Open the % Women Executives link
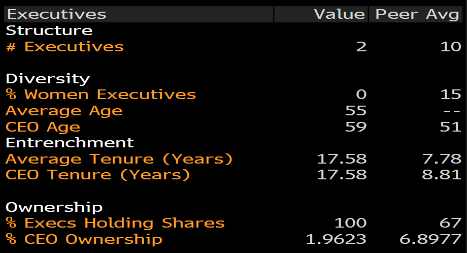 click(101, 94)
